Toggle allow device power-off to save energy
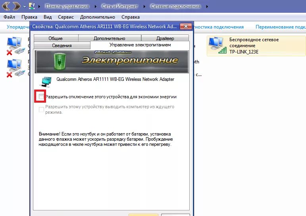The height and width of the screenshot is (216, 306). (x=41, y=96)
